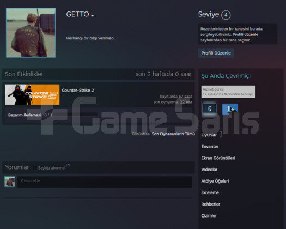Open Ekran Görüntüleri sidebar link
This screenshot has height=229, width=286.
coord(218,158)
